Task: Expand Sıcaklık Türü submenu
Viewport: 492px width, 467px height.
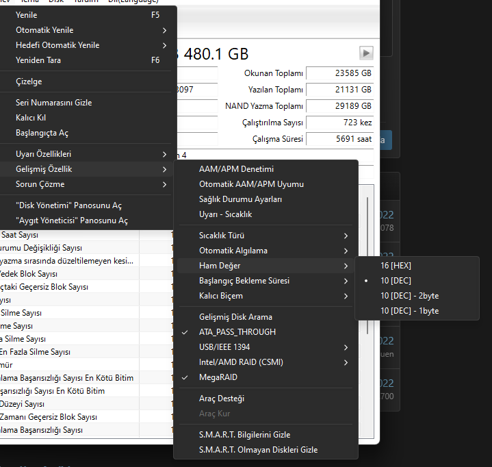Action: pos(266,236)
